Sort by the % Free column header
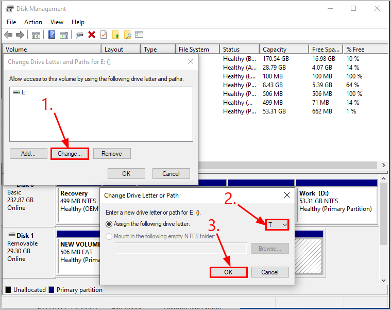 coord(365,50)
